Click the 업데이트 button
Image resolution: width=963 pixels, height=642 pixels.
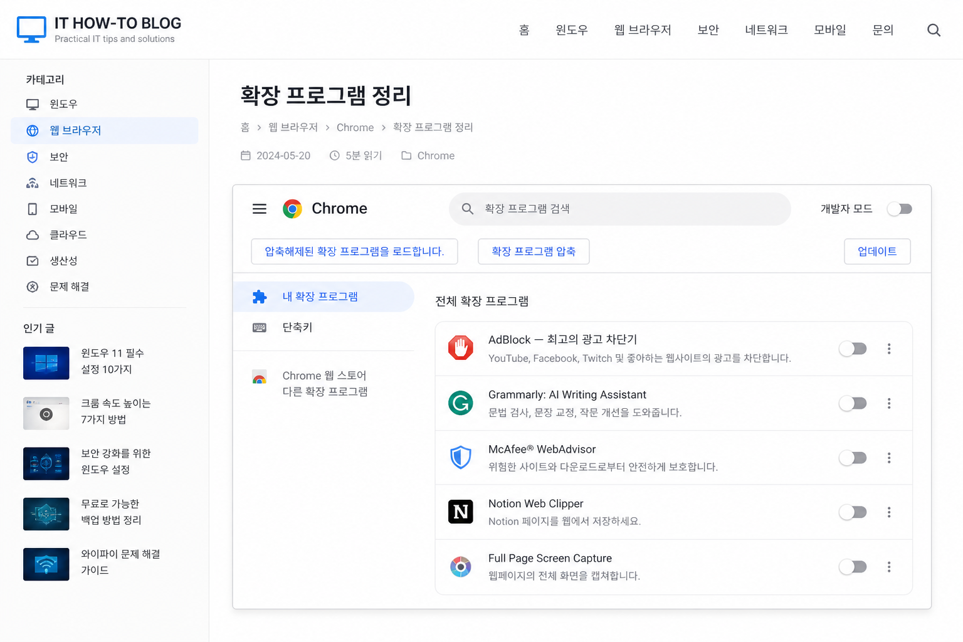pos(877,251)
